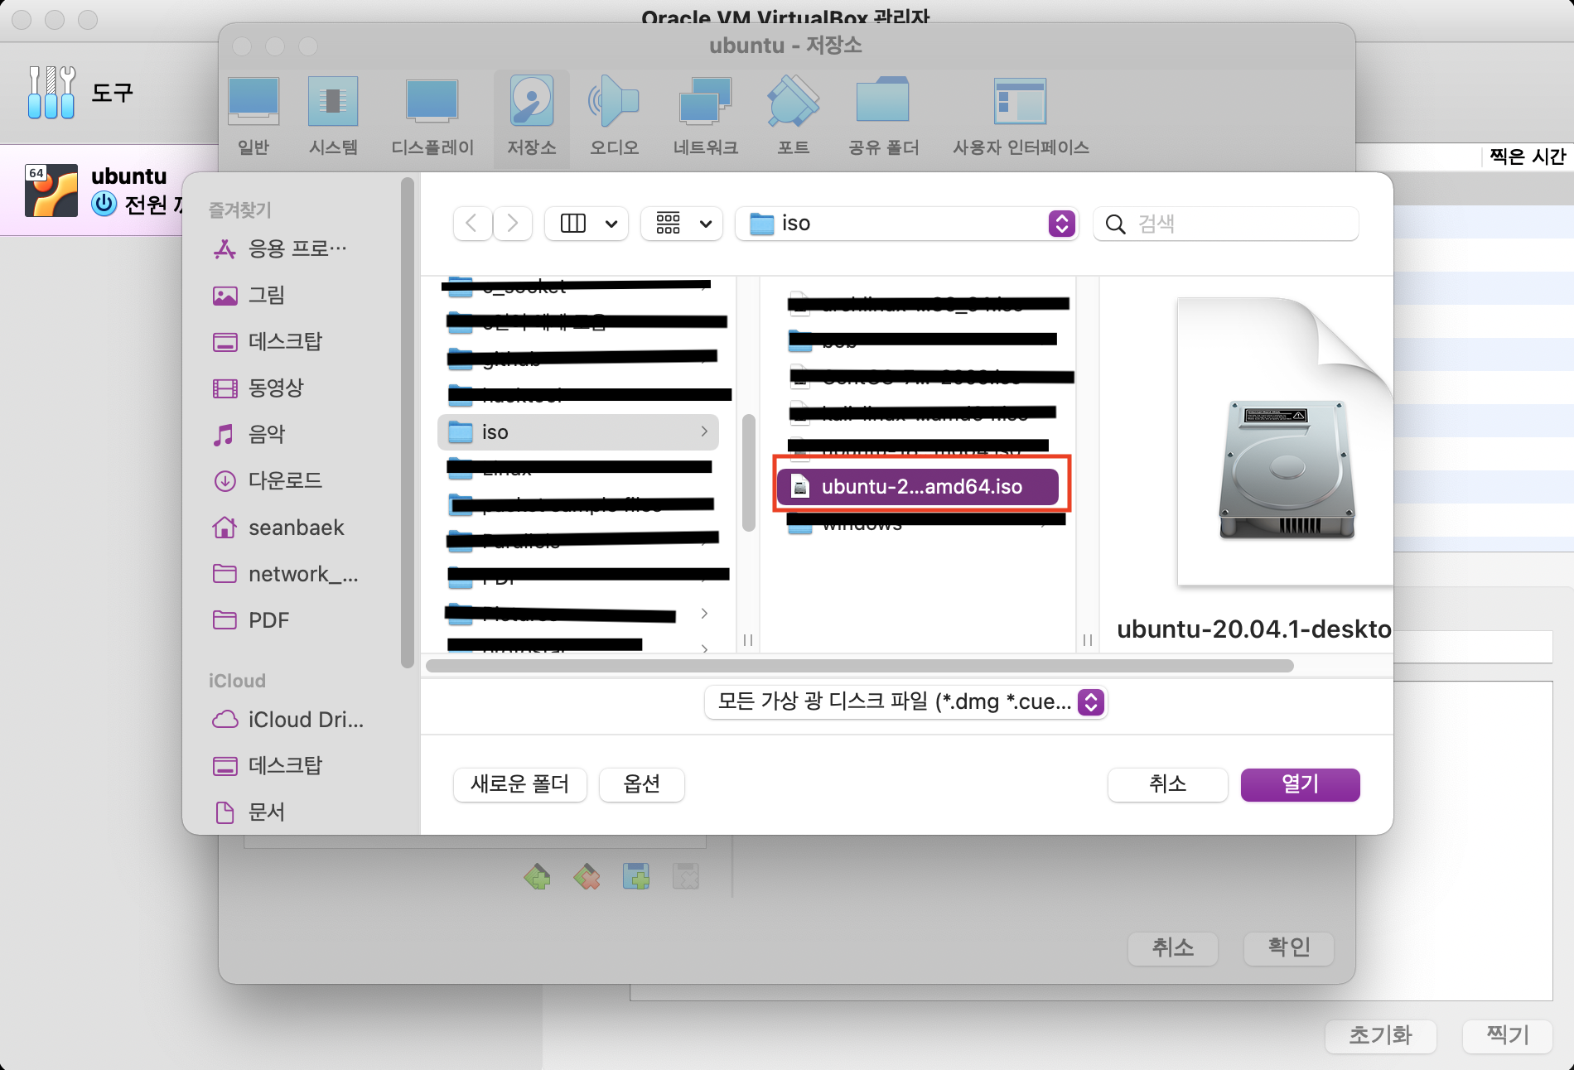Click the hard disk preview thumbnail
The height and width of the screenshot is (1070, 1574).
point(1287,470)
